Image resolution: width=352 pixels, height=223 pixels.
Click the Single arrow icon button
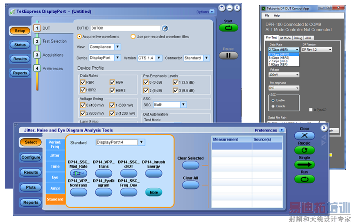pos(305,164)
